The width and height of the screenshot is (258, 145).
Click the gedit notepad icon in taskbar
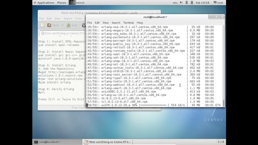pyautogui.click(x=86, y=142)
